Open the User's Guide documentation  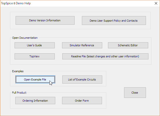pos(35,45)
